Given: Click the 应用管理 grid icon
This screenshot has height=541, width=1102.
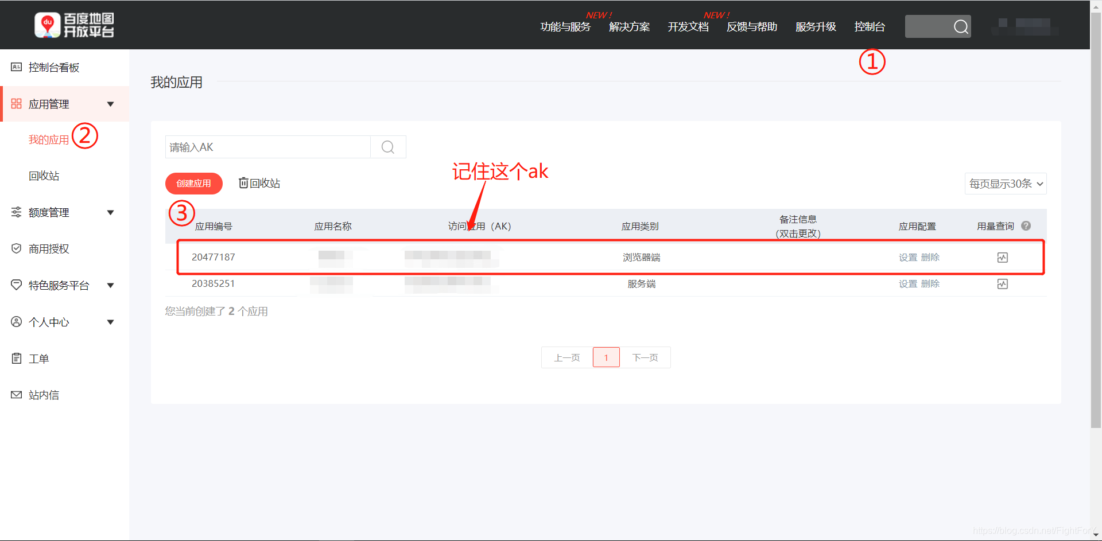Looking at the screenshot, I should pos(17,104).
